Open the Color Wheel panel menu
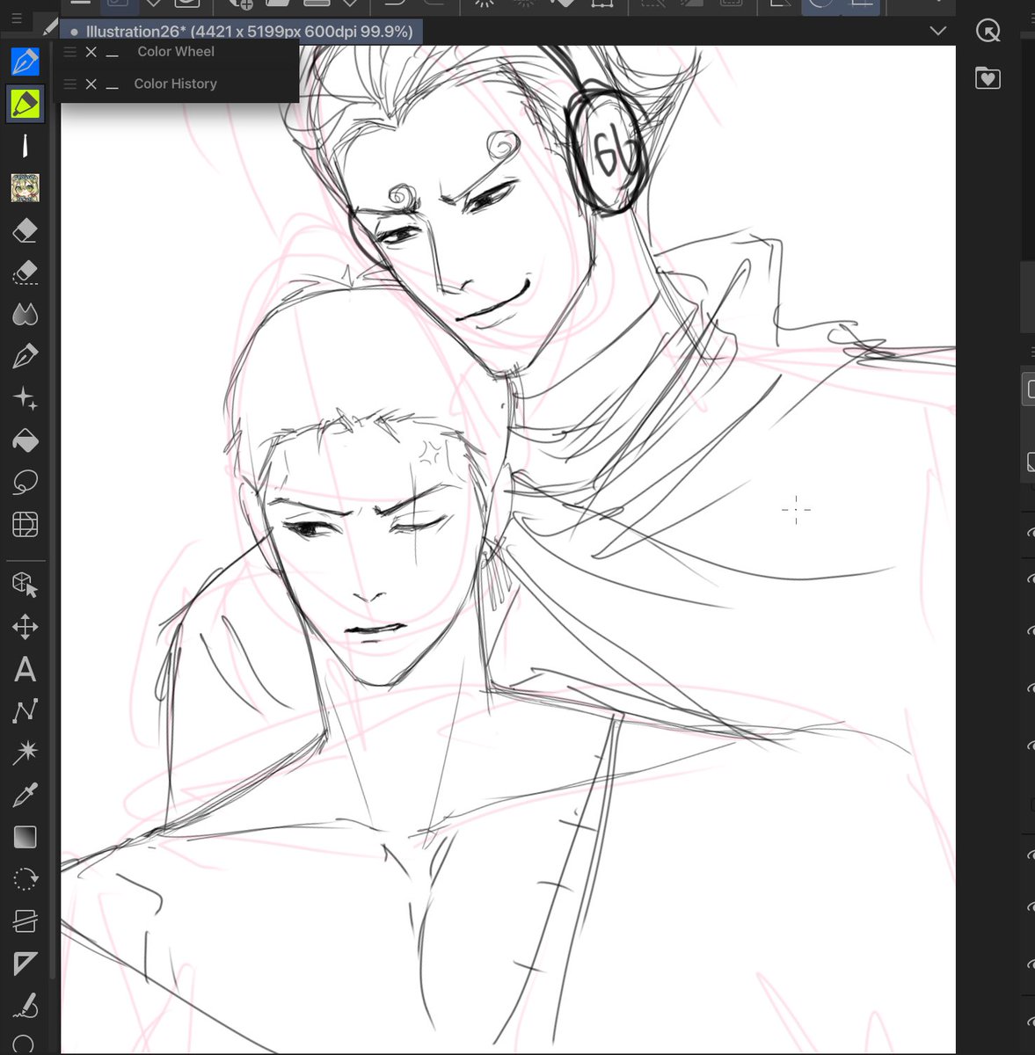 70,52
